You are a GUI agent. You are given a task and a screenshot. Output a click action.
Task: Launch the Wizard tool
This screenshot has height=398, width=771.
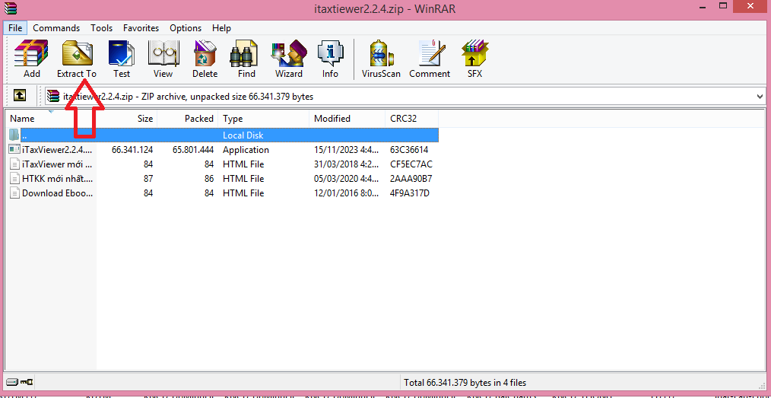(289, 59)
